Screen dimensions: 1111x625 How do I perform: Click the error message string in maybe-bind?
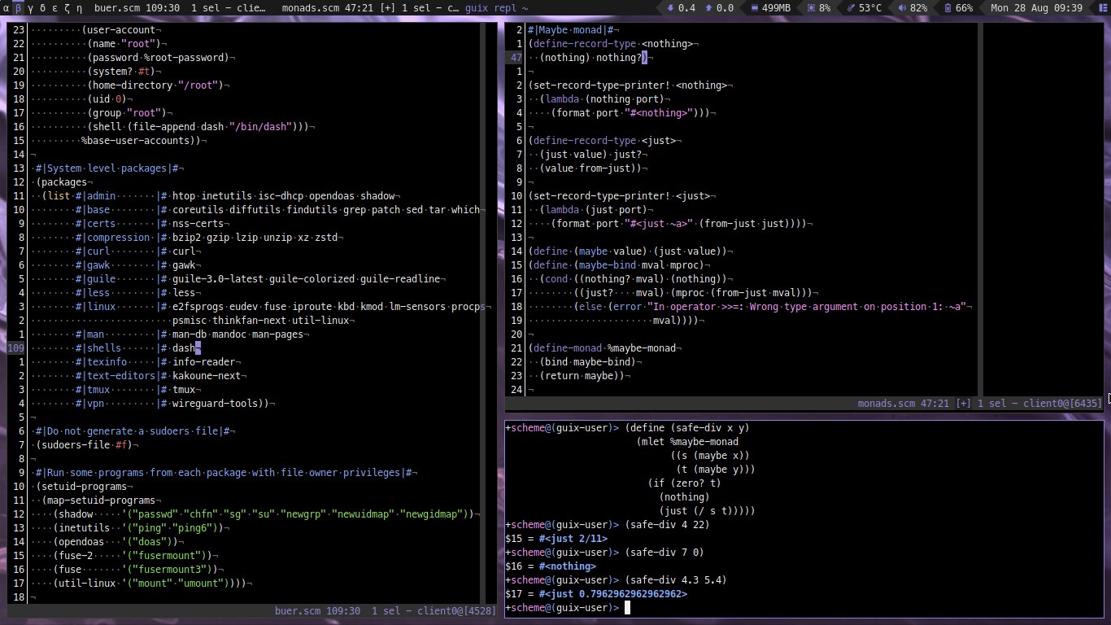click(807, 307)
